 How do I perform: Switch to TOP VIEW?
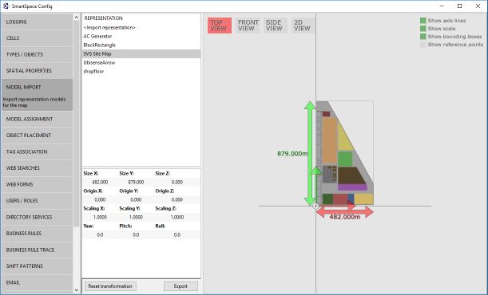pyautogui.click(x=220, y=26)
